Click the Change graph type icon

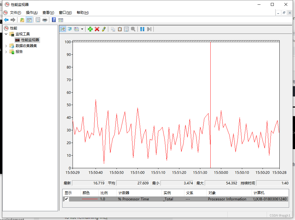click(x=77, y=29)
